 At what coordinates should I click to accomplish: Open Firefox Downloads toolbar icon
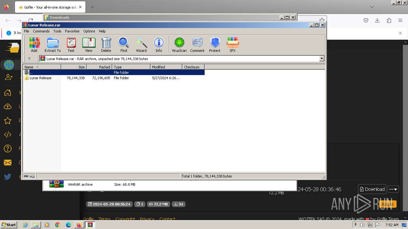click(x=377, y=20)
